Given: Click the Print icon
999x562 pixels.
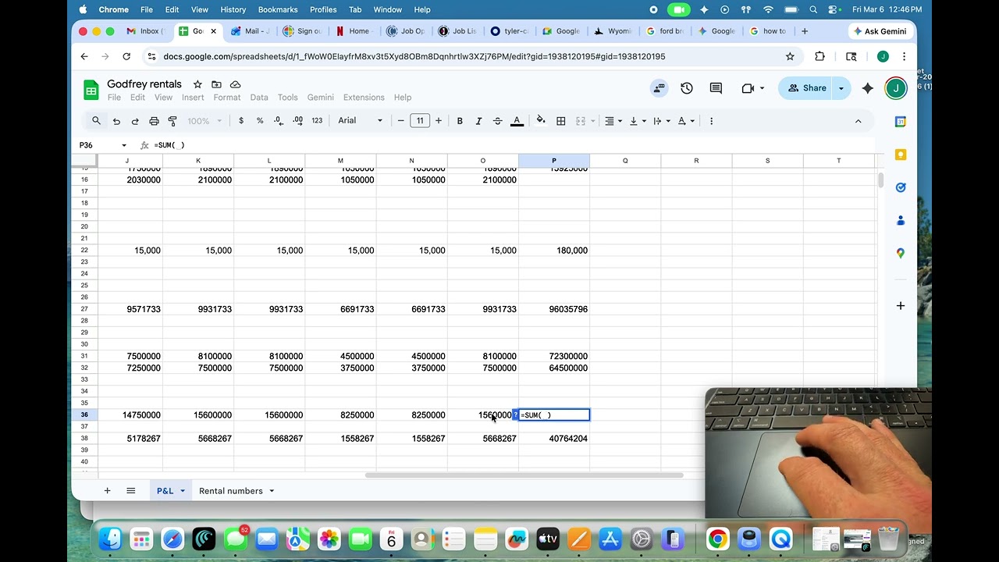Looking at the screenshot, I should point(154,121).
